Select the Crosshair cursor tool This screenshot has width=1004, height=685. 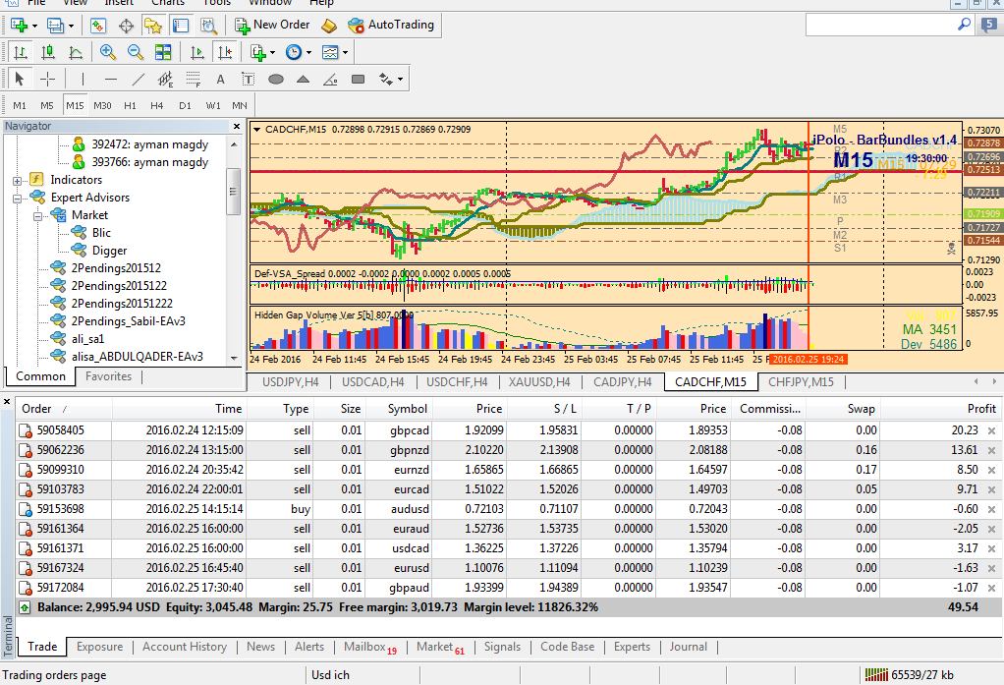47,80
